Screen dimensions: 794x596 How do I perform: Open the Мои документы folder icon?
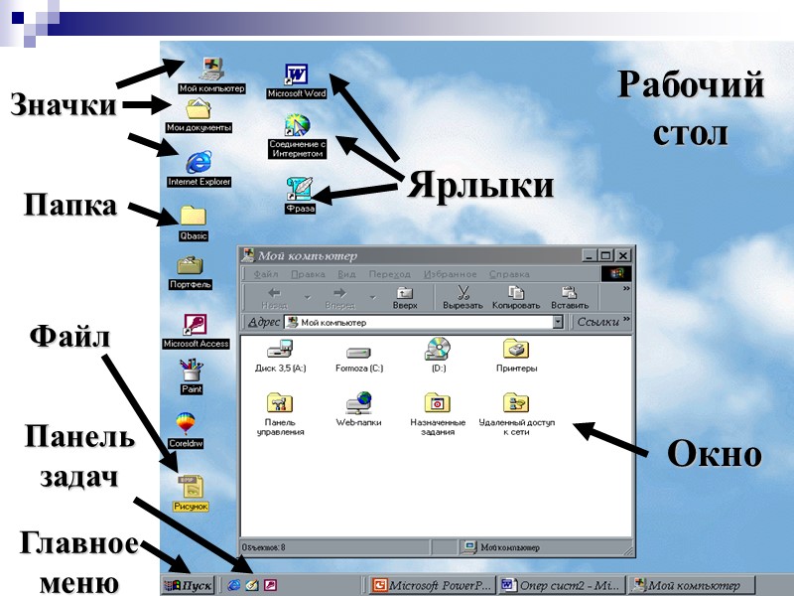click(198, 115)
